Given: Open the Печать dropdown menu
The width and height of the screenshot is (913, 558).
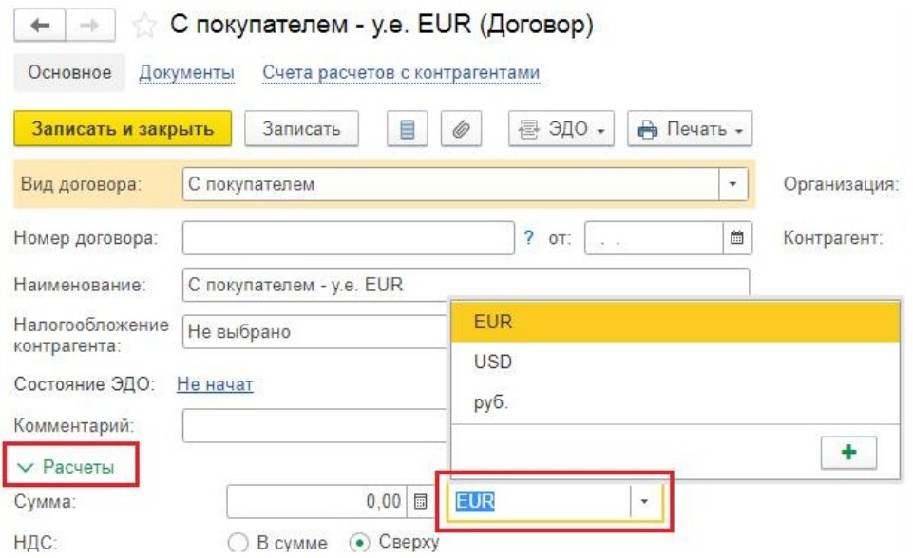Looking at the screenshot, I should click(x=689, y=129).
